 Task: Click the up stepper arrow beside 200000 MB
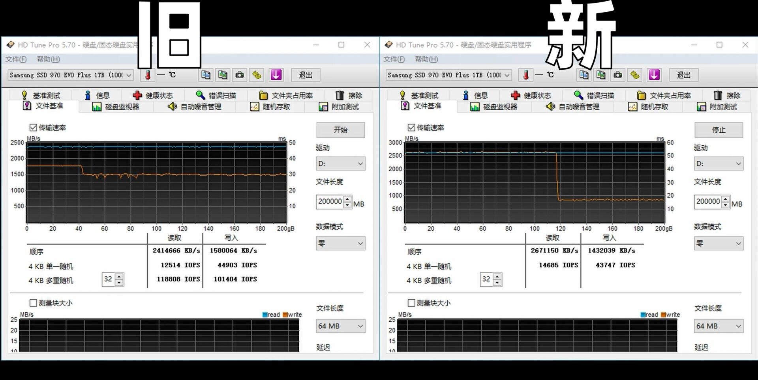pyautogui.click(x=347, y=199)
